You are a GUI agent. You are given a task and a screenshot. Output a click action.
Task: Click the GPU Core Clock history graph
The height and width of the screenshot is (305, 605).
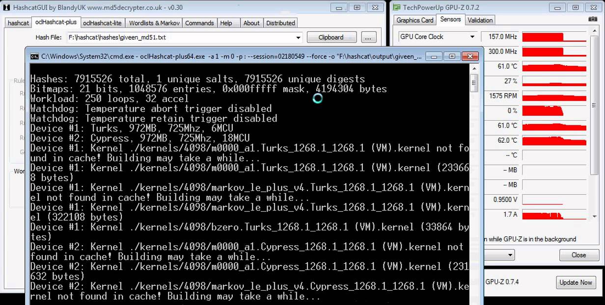[x=554, y=37]
